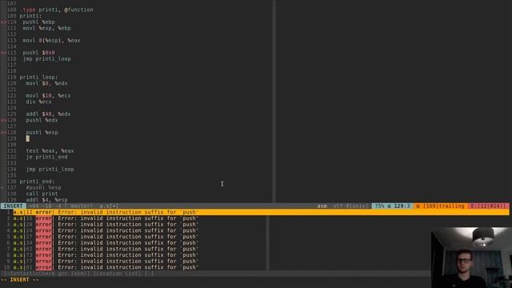This screenshot has width=512, height=288.
Task: Click the error sign marker on line 110
Action: click(x=3, y=22)
